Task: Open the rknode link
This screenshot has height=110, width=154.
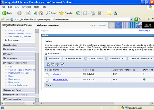Action: click(x=57, y=74)
